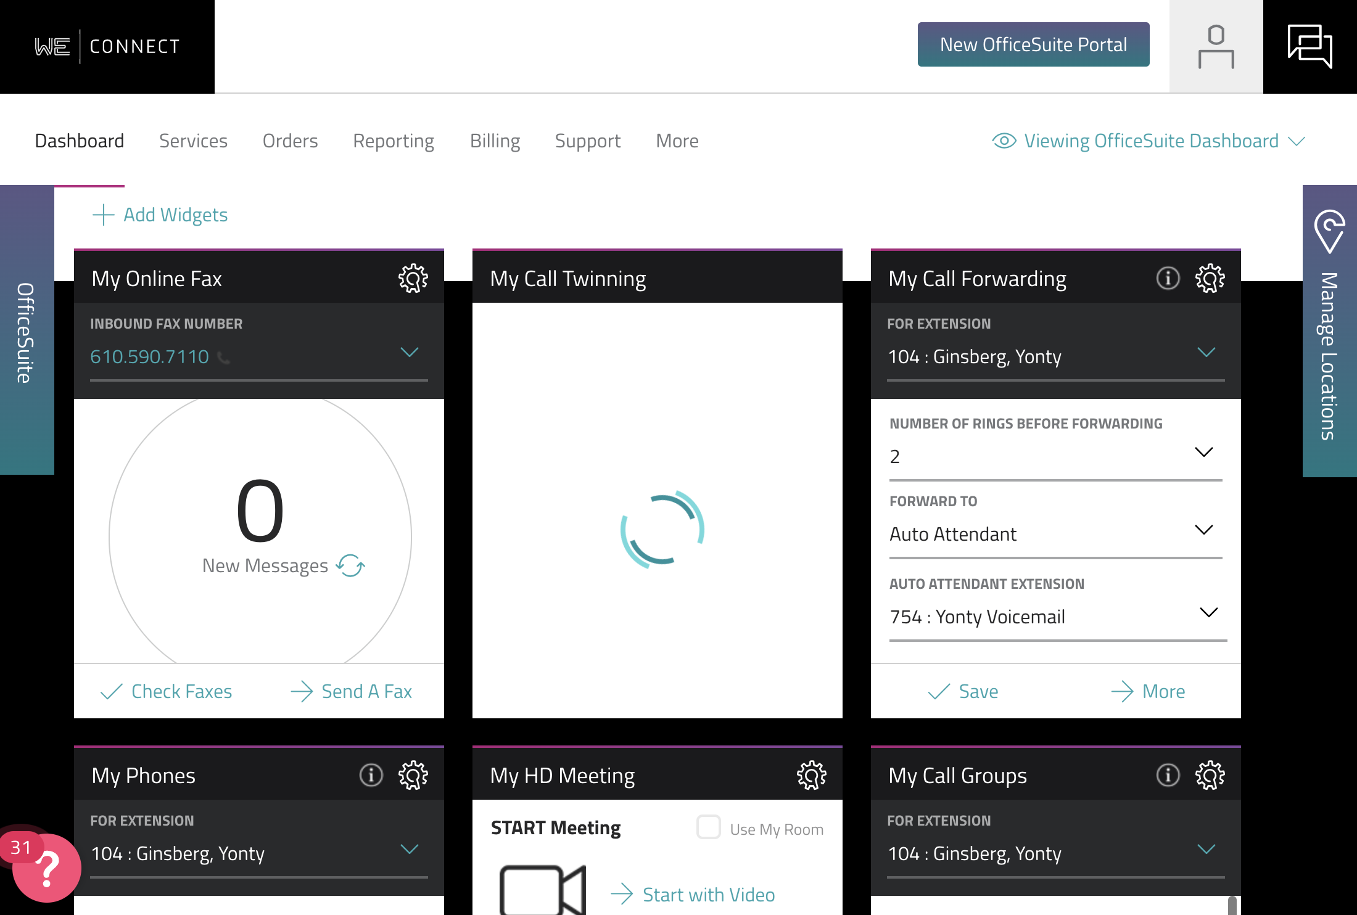The image size is (1357, 915).
Task: Open My Call Forwarding settings gear
Action: [x=1210, y=279]
